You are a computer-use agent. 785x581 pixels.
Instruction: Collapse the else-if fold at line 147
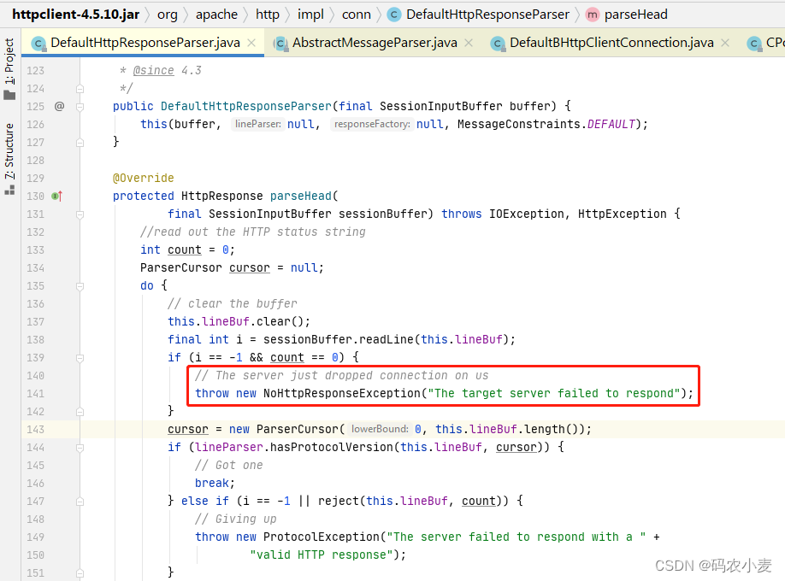coord(80,502)
